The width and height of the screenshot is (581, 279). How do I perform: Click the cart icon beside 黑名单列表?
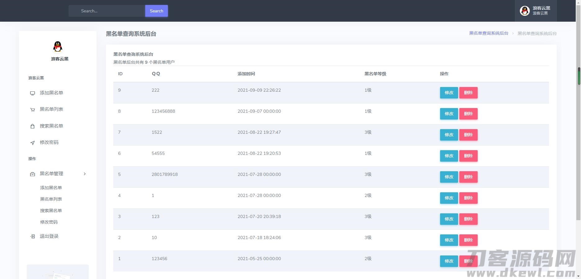pyautogui.click(x=32, y=110)
